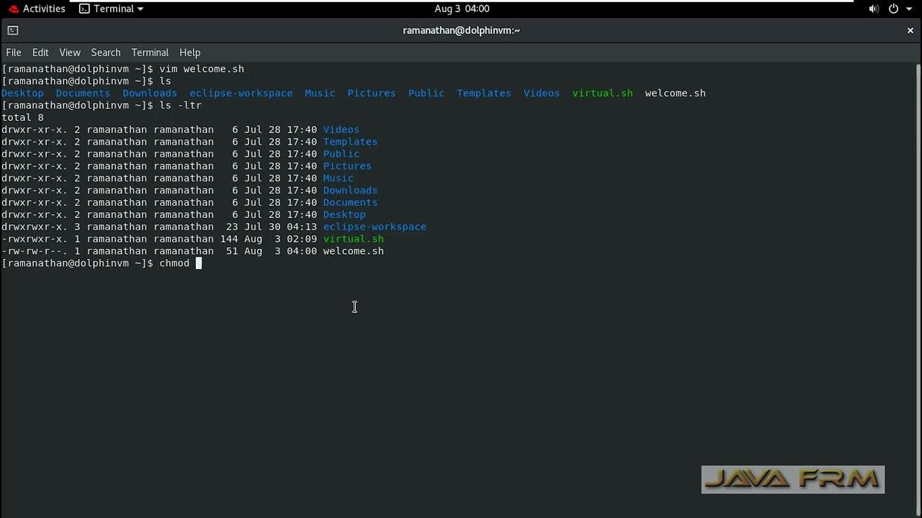Image resolution: width=922 pixels, height=518 pixels.
Task: Open the Edit menu
Action: (x=40, y=53)
